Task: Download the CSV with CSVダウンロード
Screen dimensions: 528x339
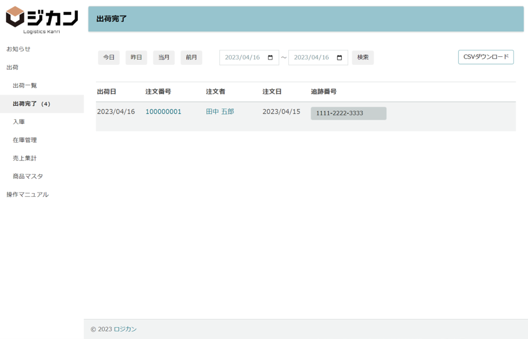Action: coord(486,57)
